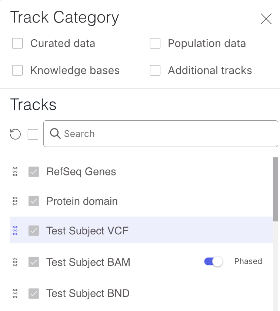Click the tracks list vertical scrollbar
Image resolution: width=280 pixels, height=311 pixels.
click(276, 189)
